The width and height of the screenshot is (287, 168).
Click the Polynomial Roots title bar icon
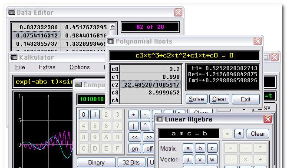[x=111, y=41]
